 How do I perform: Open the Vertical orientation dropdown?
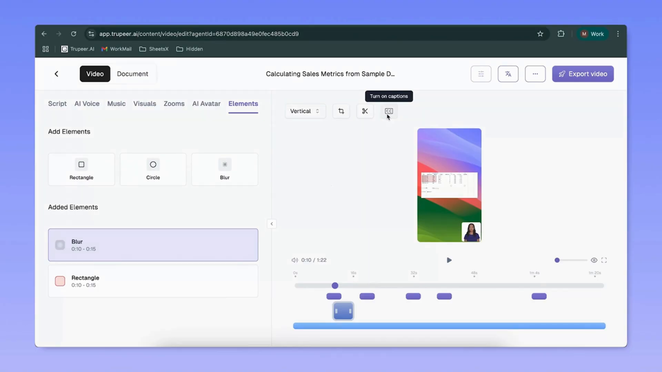pyautogui.click(x=305, y=111)
